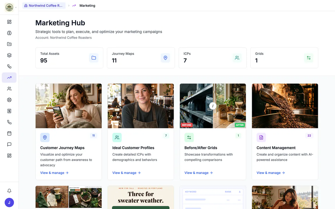Click the Content Management title
The height and width of the screenshot is (209, 335).
pos(276,148)
